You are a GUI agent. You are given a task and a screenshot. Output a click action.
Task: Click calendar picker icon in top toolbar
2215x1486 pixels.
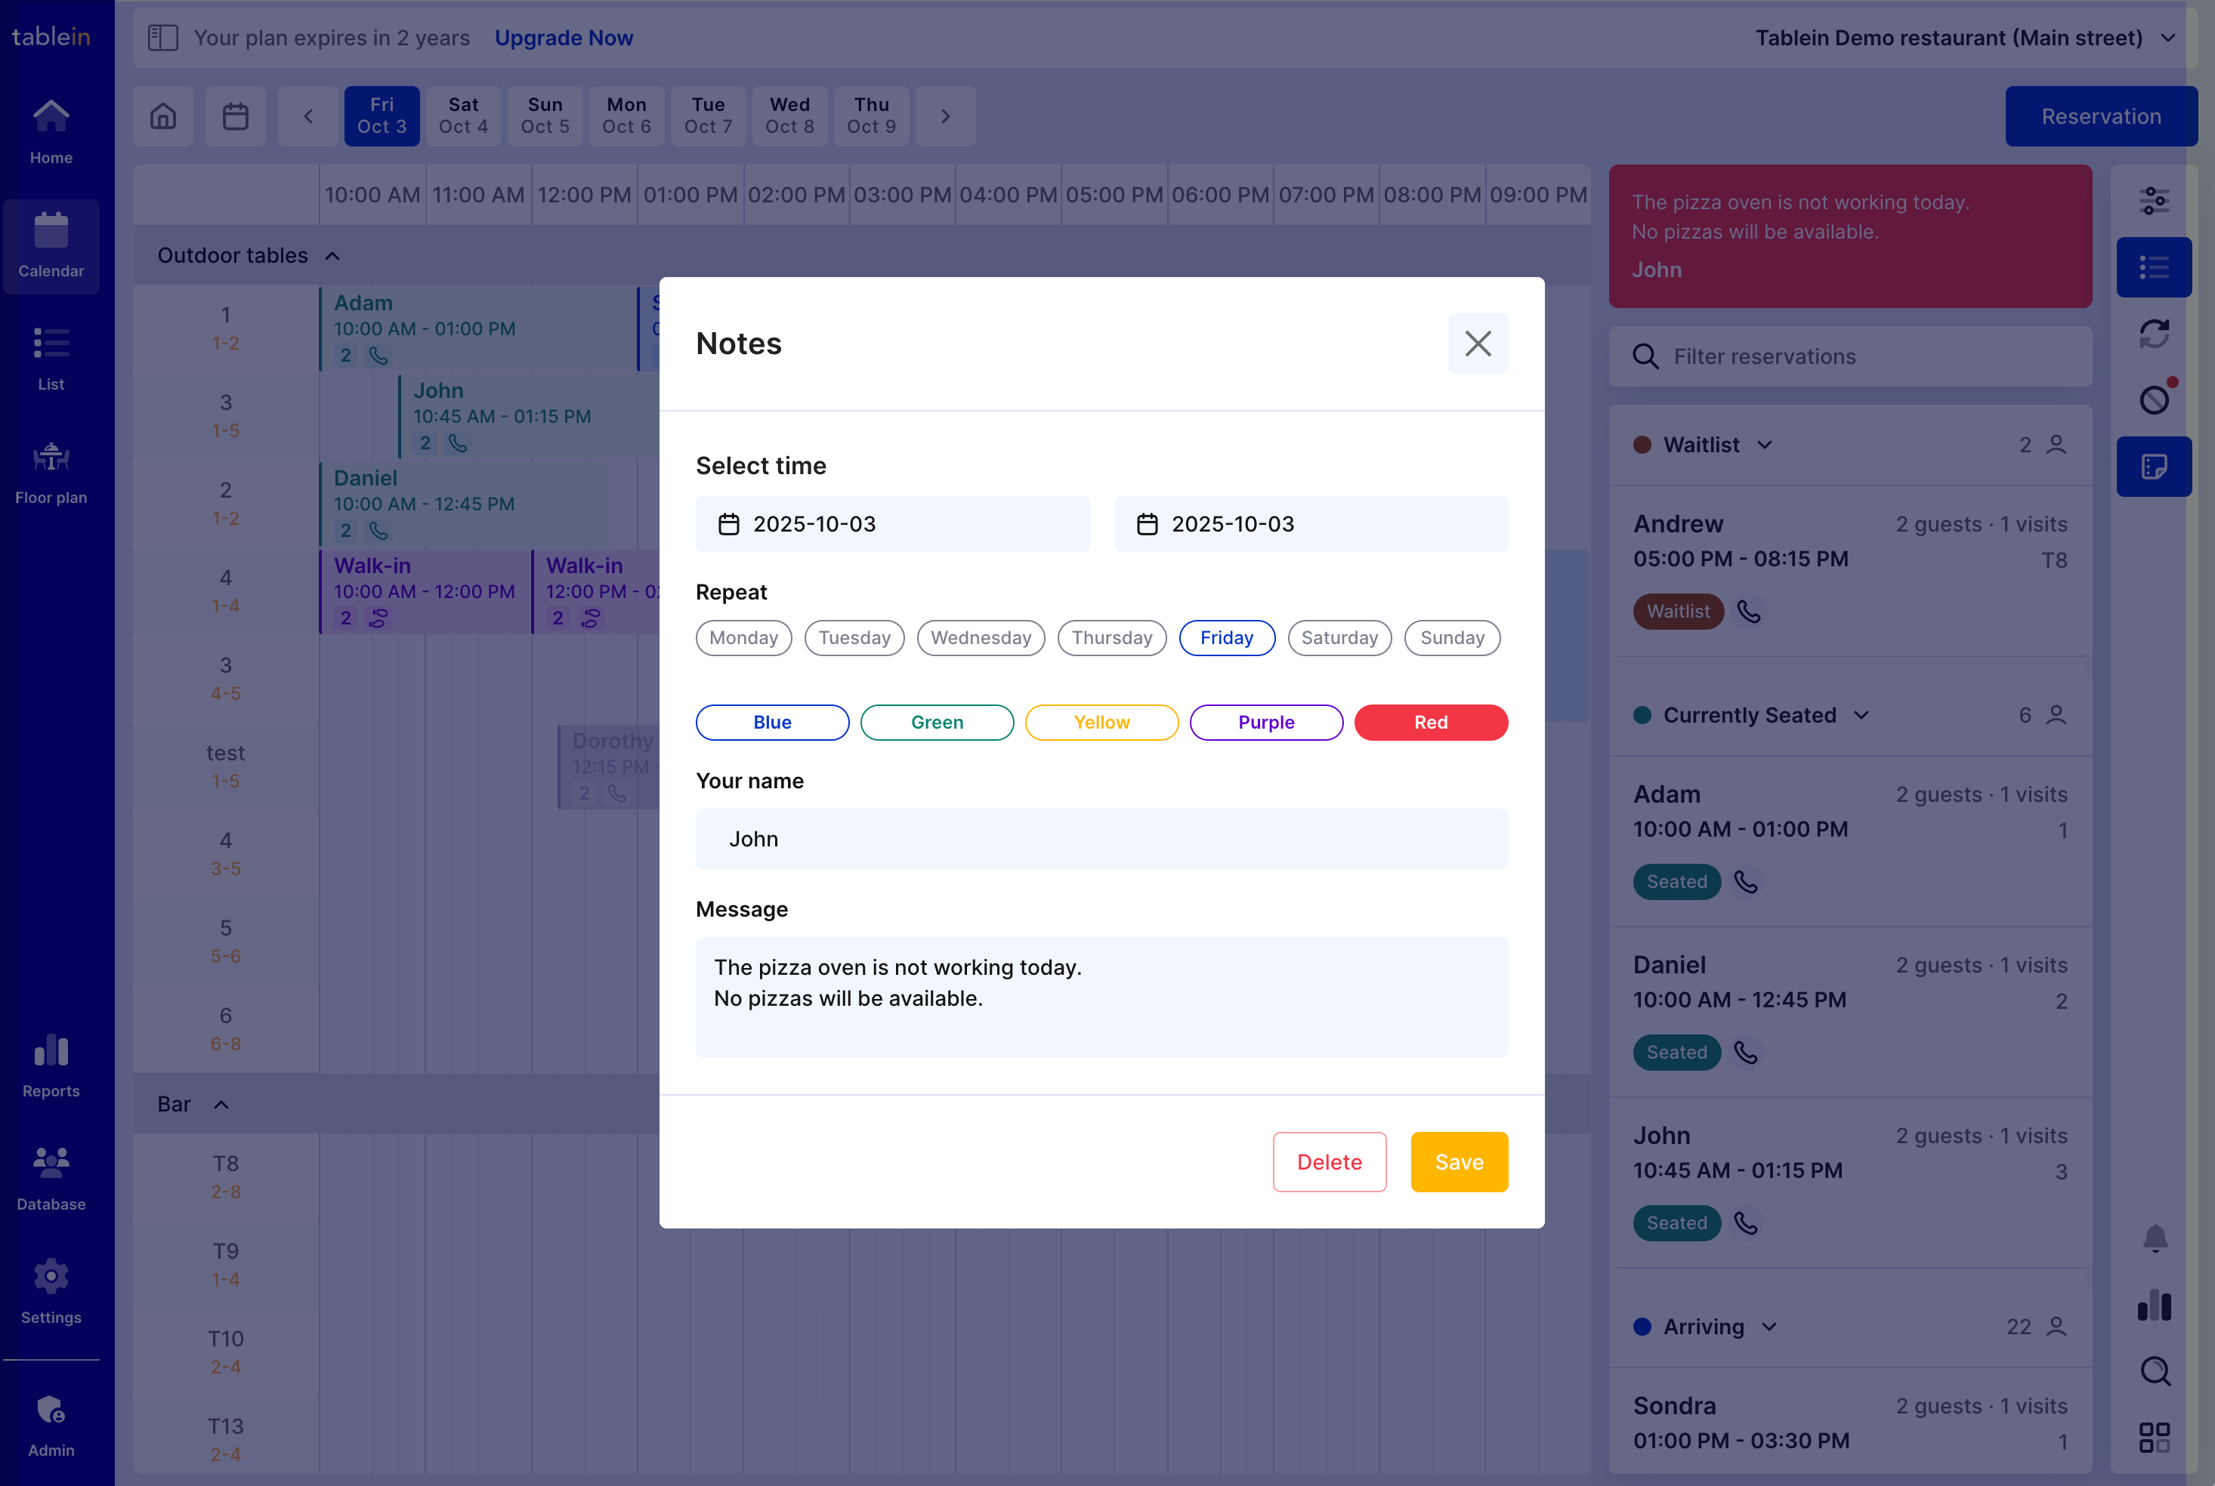tap(235, 116)
